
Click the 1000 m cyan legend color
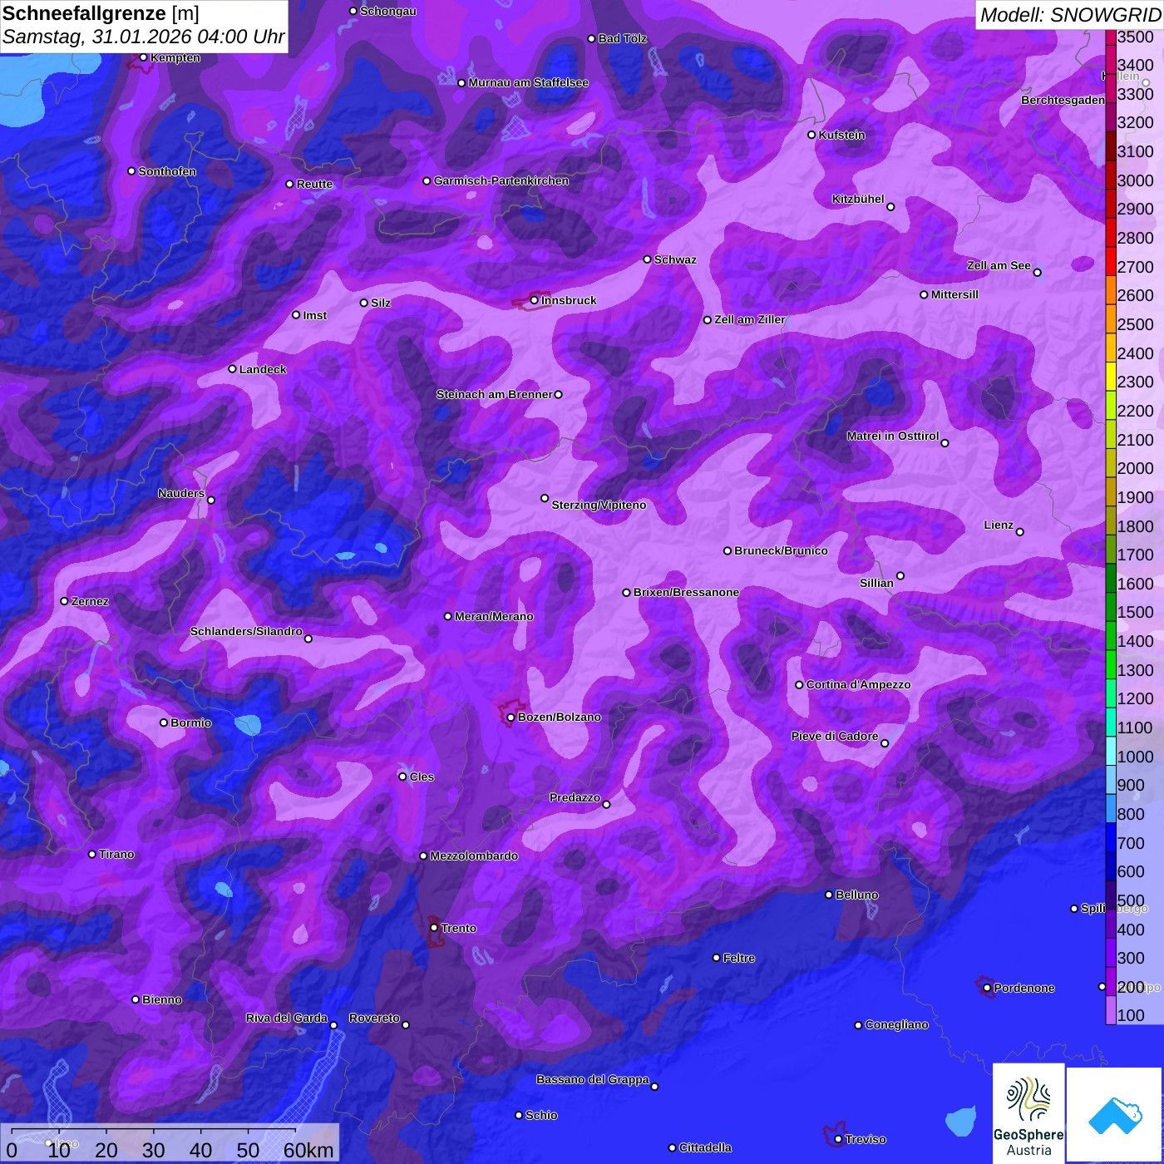1111,751
